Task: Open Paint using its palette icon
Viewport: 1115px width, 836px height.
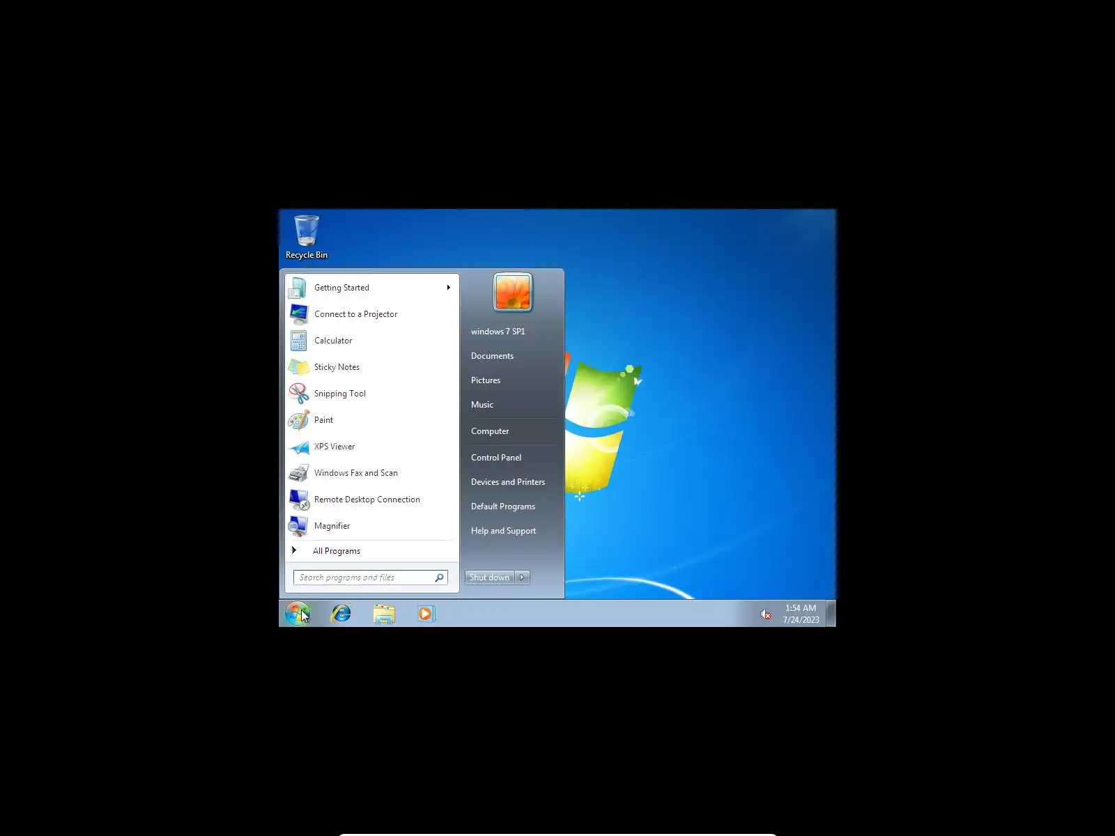Action: tap(298, 420)
